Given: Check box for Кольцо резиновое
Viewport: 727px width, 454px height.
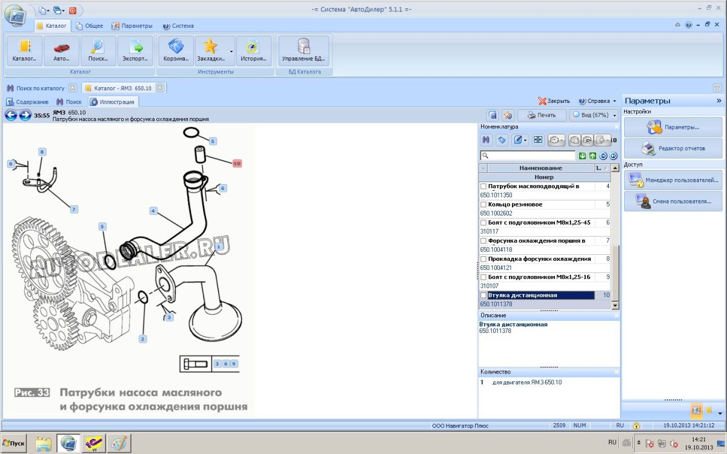Looking at the screenshot, I should pyautogui.click(x=483, y=205).
